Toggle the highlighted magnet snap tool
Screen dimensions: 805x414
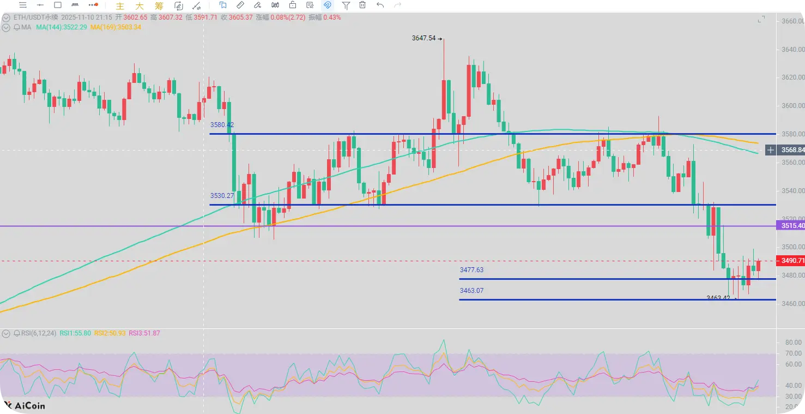pyautogui.click(x=328, y=5)
